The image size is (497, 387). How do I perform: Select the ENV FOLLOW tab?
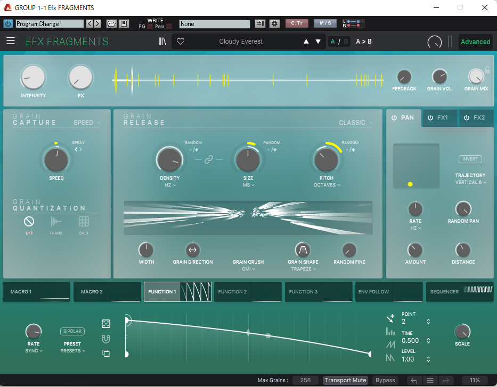click(389, 292)
